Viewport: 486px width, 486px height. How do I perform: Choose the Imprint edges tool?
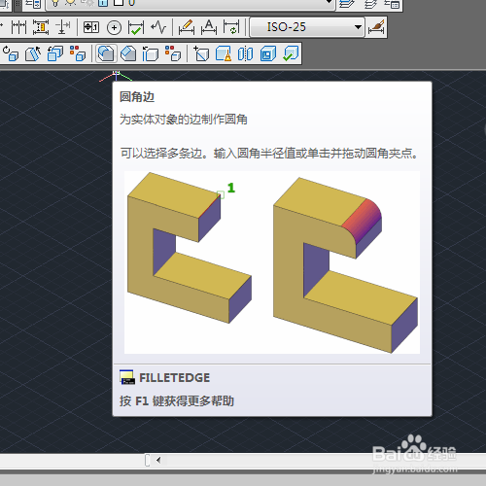[x=201, y=53]
